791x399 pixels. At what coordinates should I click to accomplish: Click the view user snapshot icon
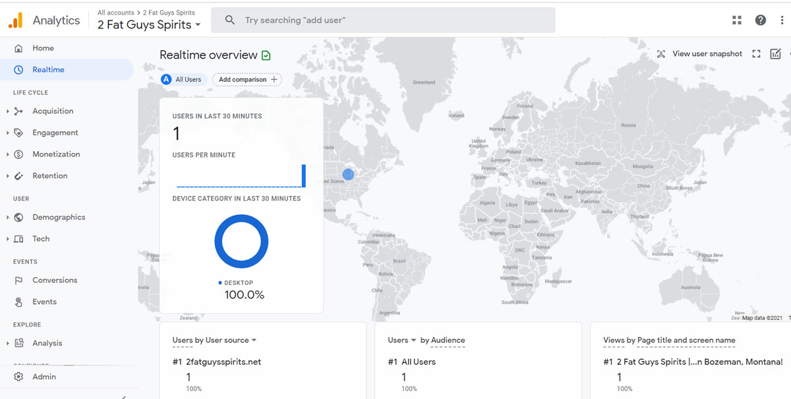point(661,54)
